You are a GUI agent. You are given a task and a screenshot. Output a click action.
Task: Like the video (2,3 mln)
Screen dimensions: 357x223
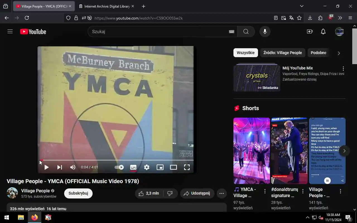tap(149, 193)
